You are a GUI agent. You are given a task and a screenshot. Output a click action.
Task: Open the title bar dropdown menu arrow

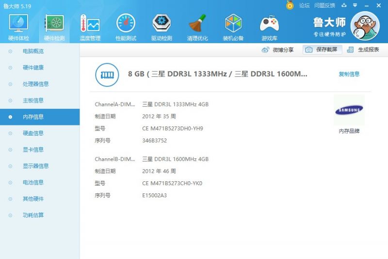click(x=355, y=5)
